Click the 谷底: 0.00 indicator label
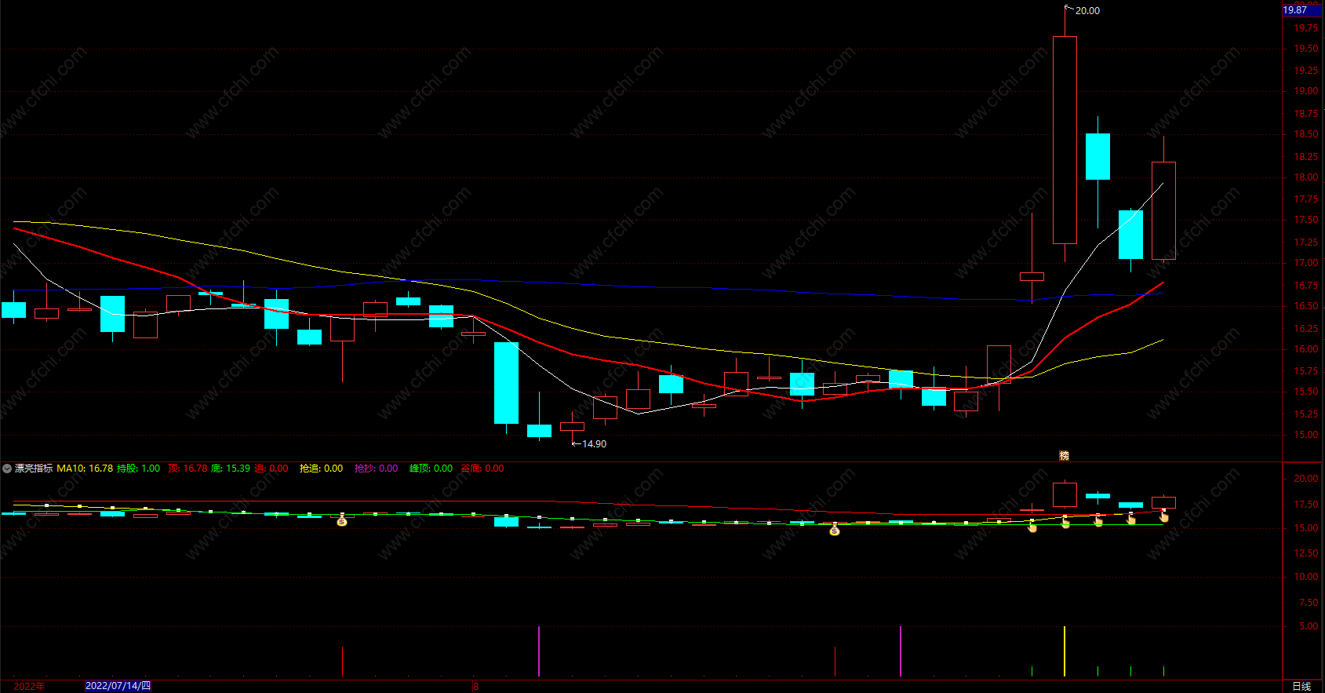1325x693 pixels. pos(482,469)
